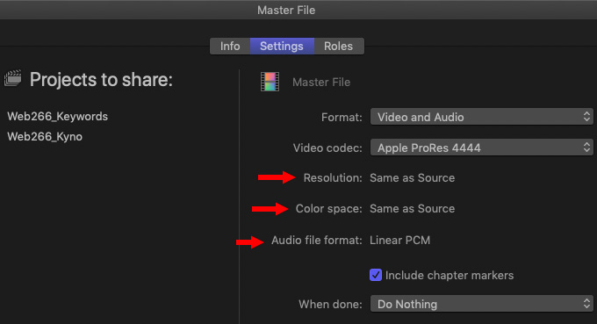Image resolution: width=597 pixels, height=324 pixels.
Task: Click the Linear PCM audio format value
Action: (x=399, y=241)
